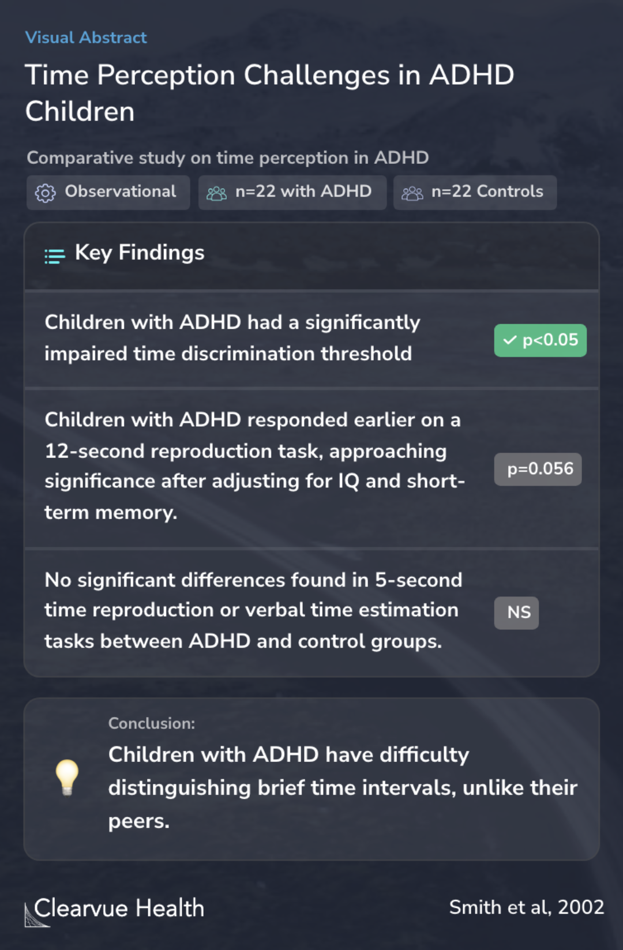Click the Key Findings header
This screenshot has height=950, width=623.
140,253
